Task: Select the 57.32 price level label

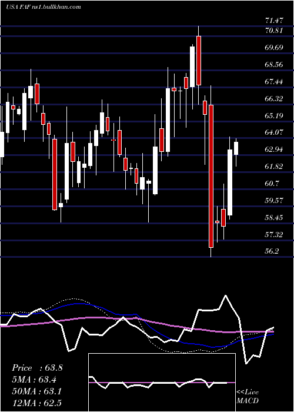Action: (275, 234)
